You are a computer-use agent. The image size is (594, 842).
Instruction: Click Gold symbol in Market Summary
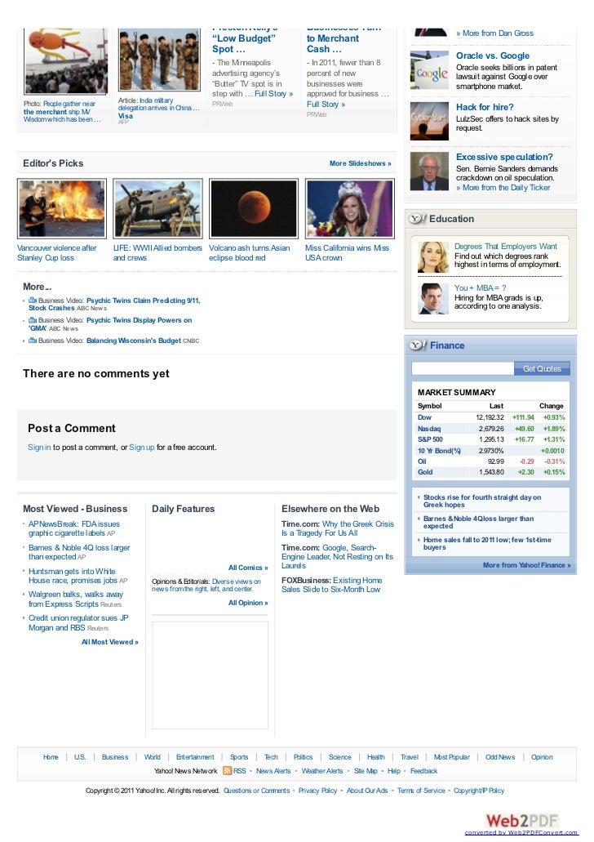426,472
